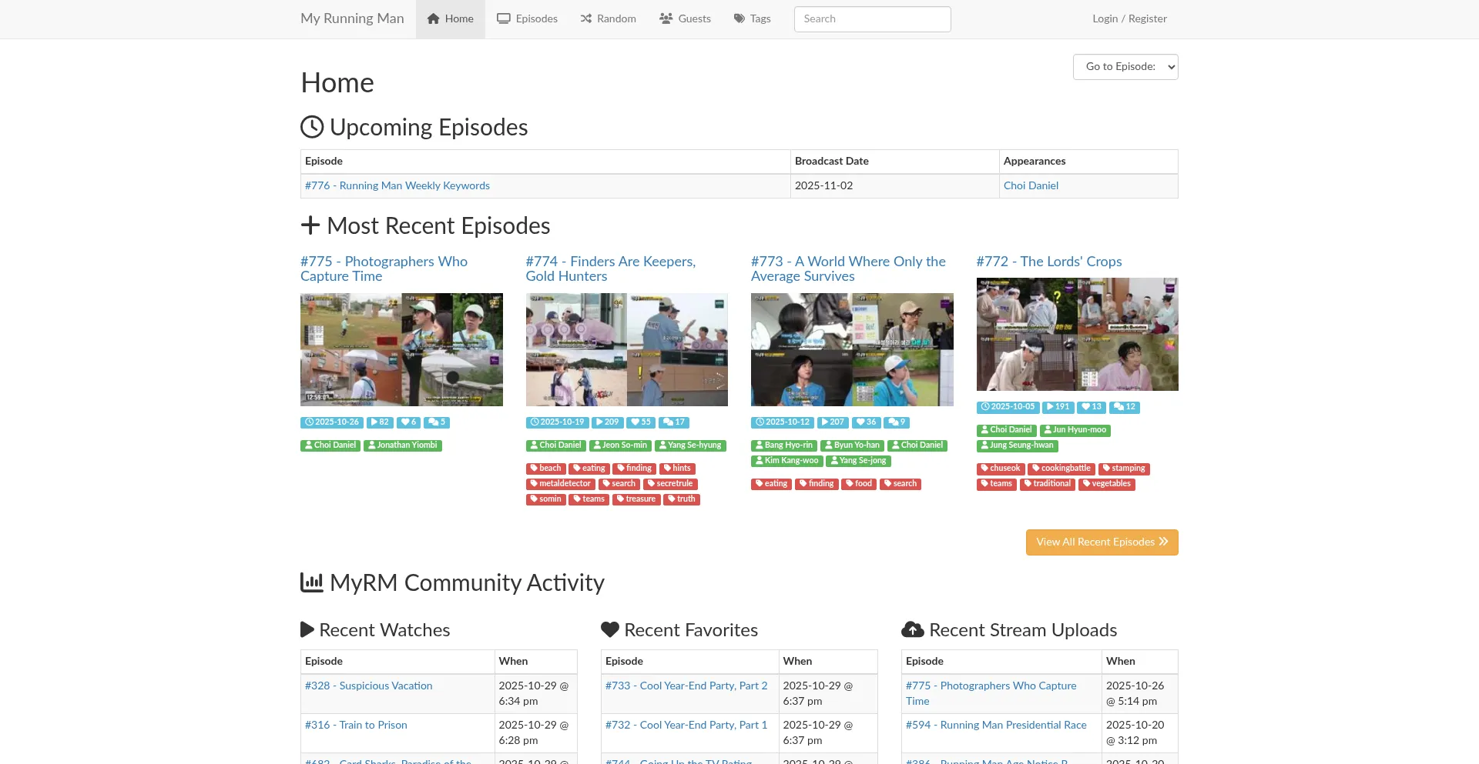1479x764 pixels.
Task: Select the red metaldetector tag
Action: click(x=560, y=484)
